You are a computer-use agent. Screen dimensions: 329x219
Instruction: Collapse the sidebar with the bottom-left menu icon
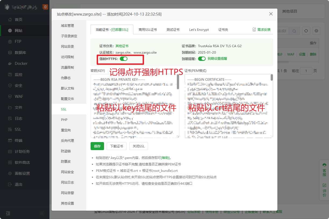pyautogui.click(x=8, y=213)
